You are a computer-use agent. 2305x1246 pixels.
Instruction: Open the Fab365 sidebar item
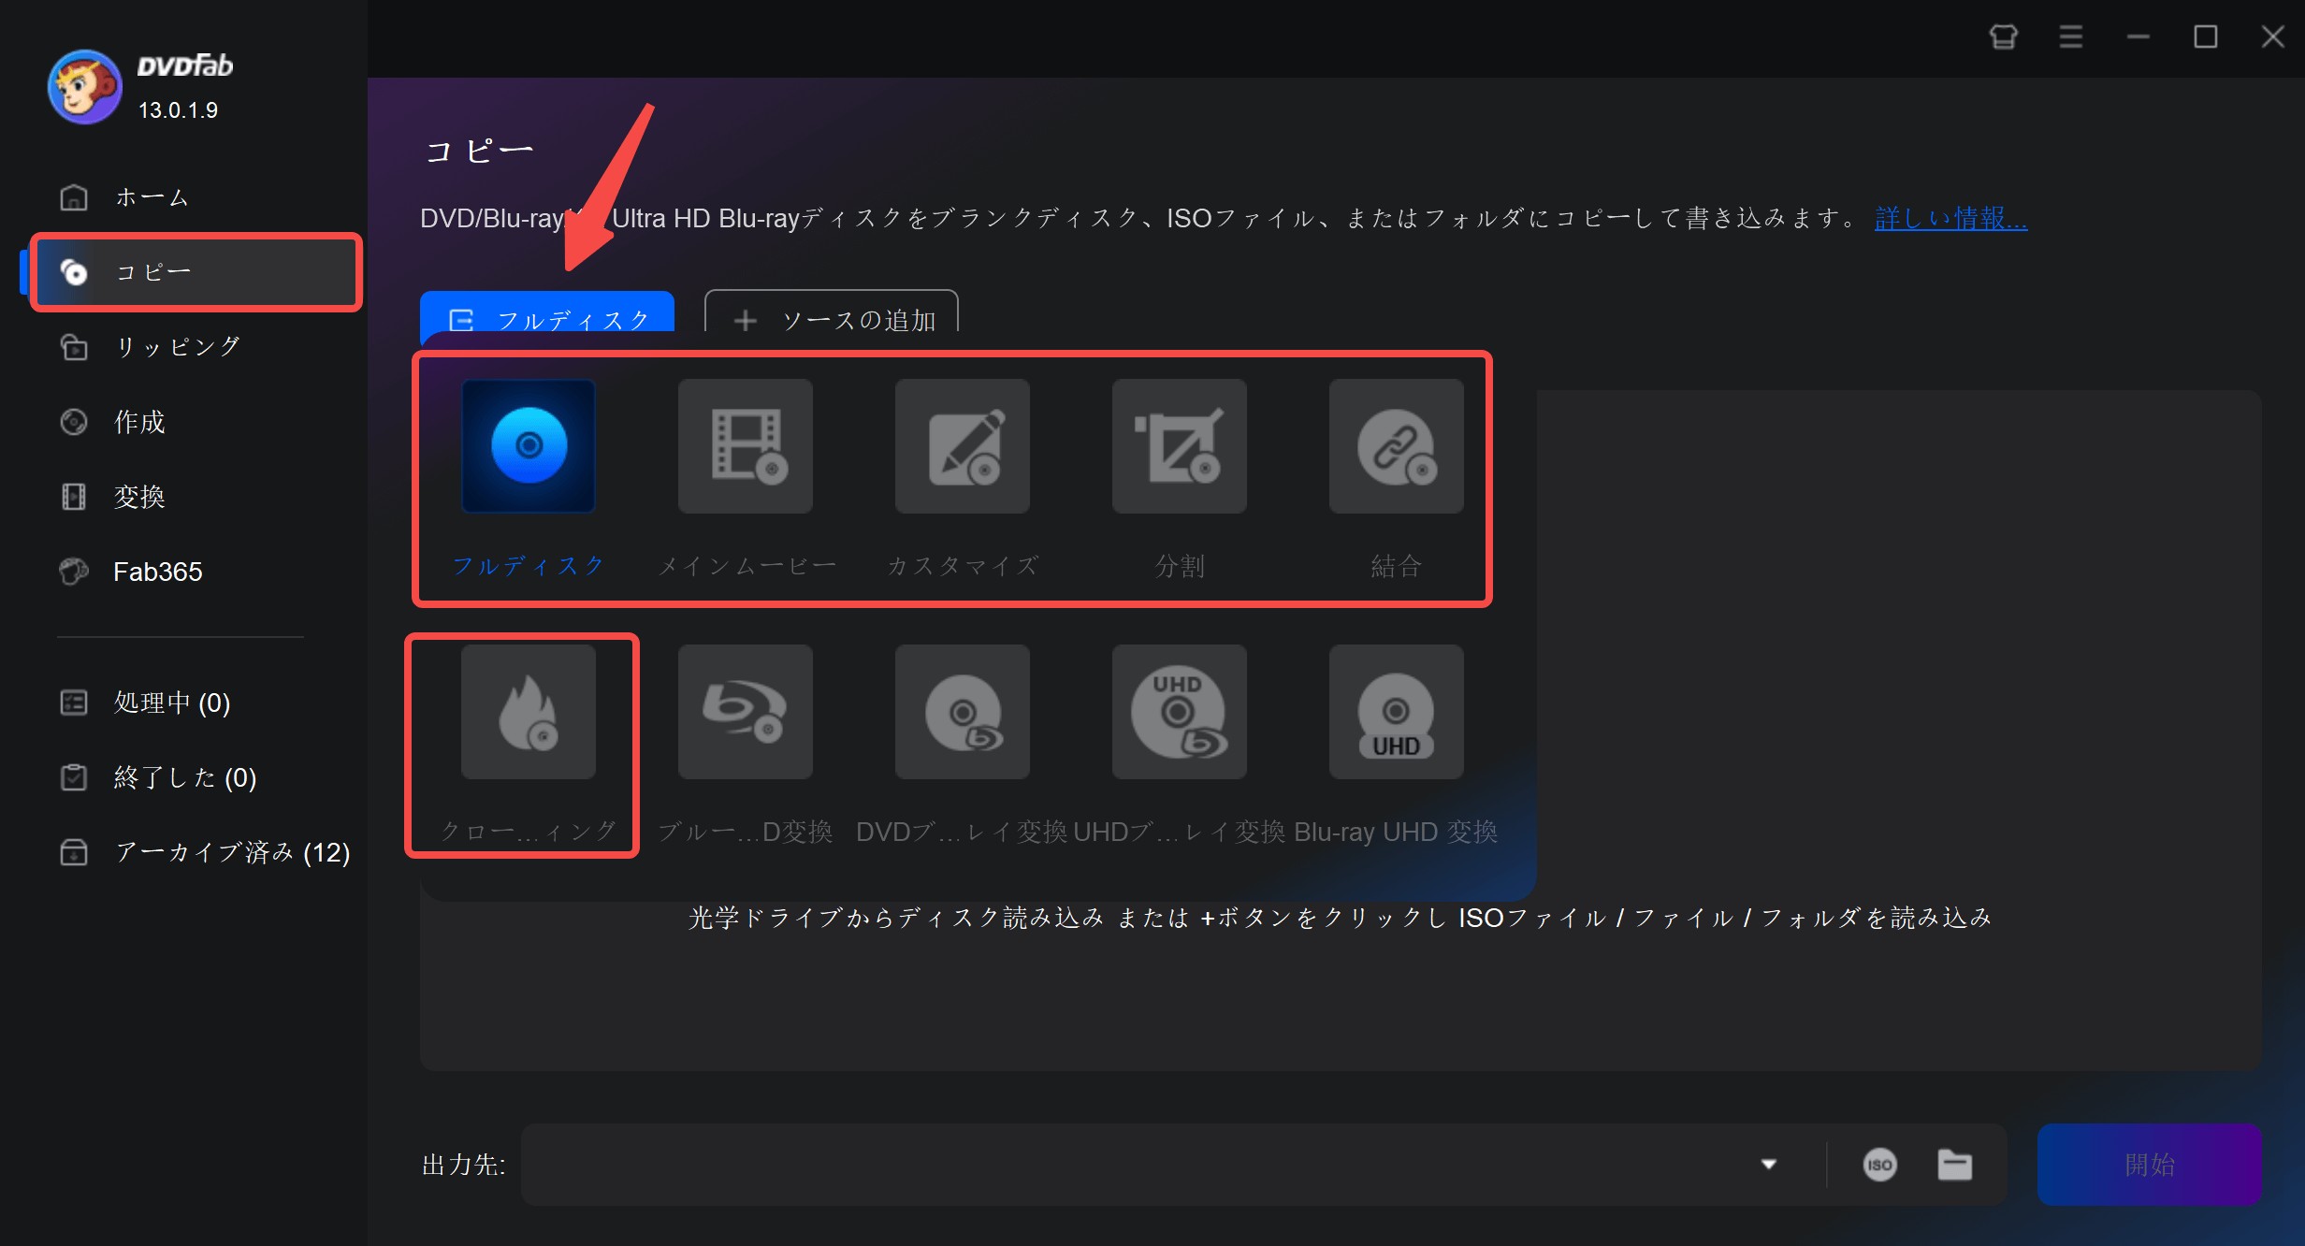157,572
